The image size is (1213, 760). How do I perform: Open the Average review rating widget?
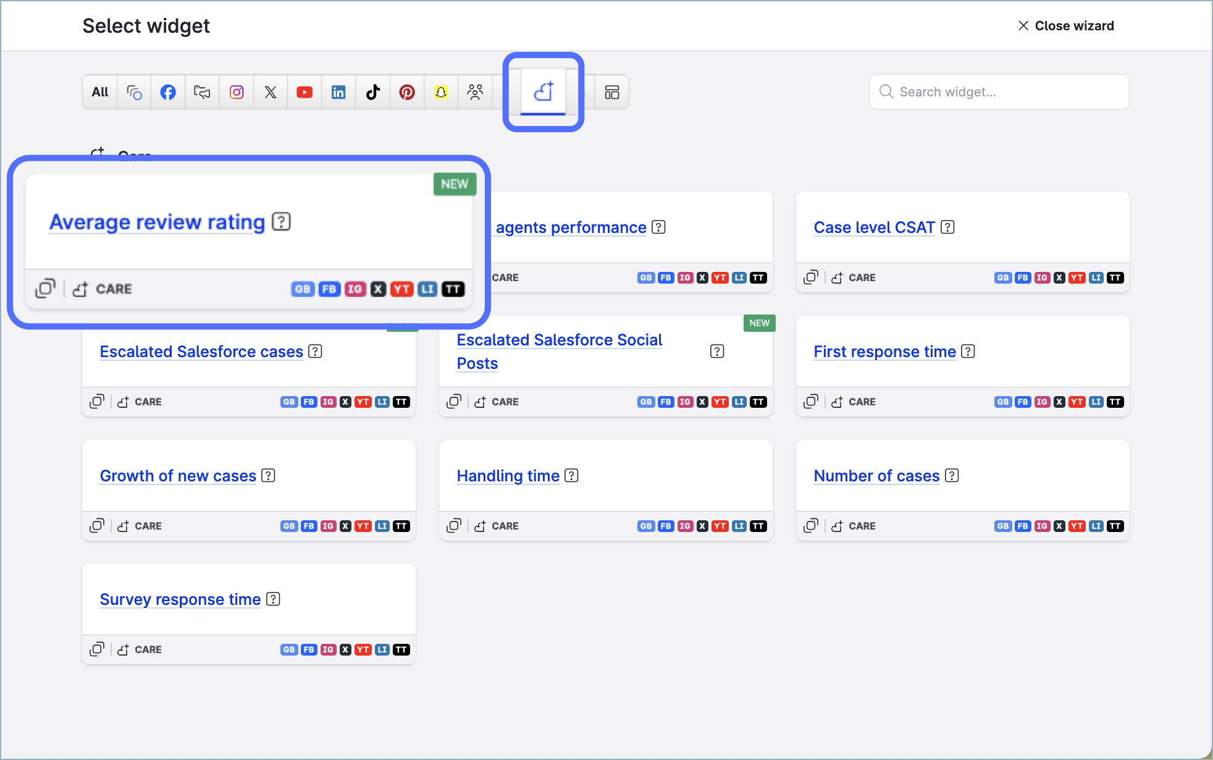tap(157, 222)
